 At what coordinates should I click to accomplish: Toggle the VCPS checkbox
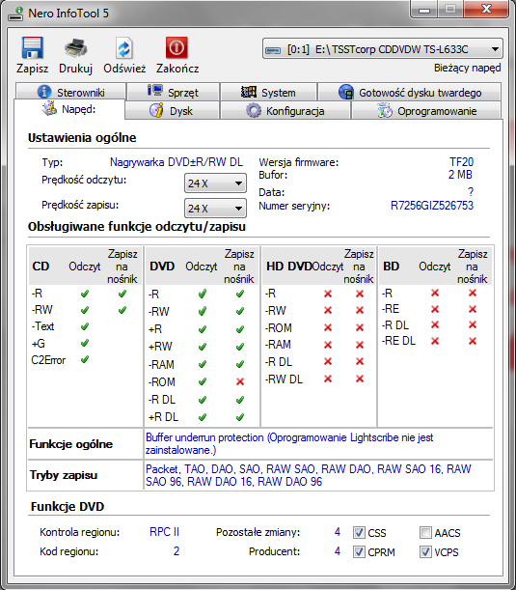[425, 552]
